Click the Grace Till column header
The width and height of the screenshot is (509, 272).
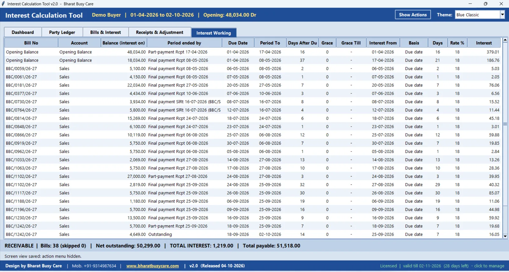(351, 43)
